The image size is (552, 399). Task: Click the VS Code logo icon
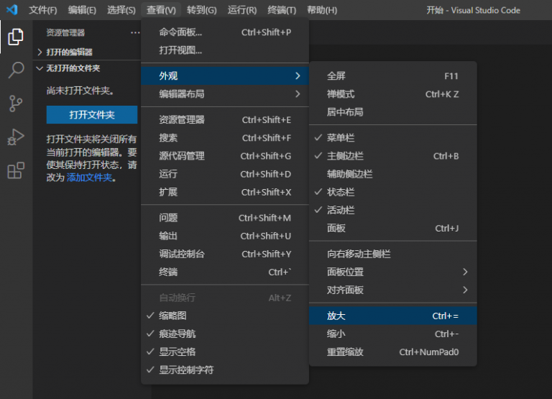12,9
